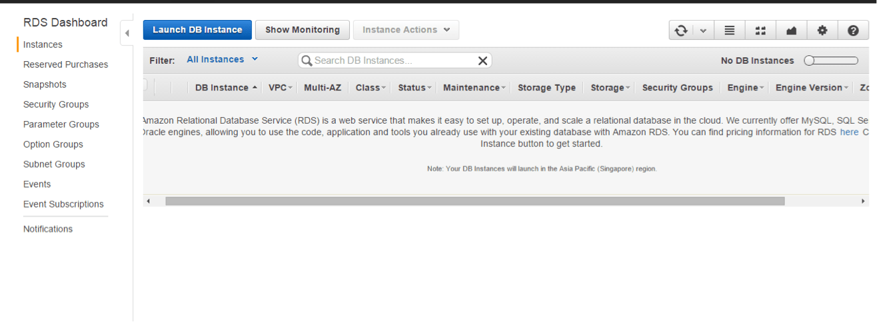Open Security Groups in the sidebar
This screenshot has width=877, height=322.
[56, 104]
